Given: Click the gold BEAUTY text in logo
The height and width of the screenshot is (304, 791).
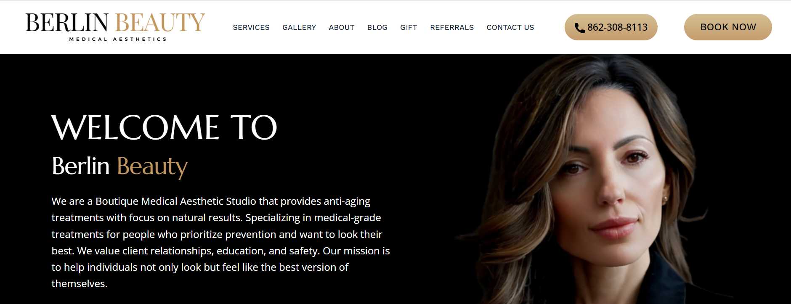Looking at the screenshot, I should [x=160, y=23].
